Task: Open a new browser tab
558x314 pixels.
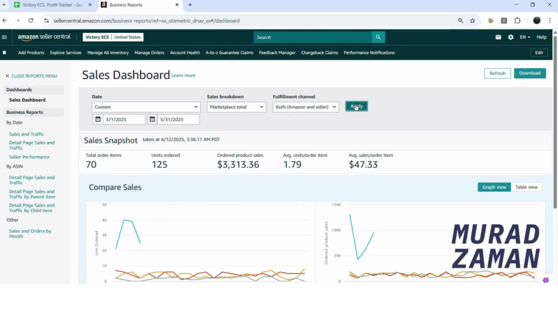Action: (190, 5)
